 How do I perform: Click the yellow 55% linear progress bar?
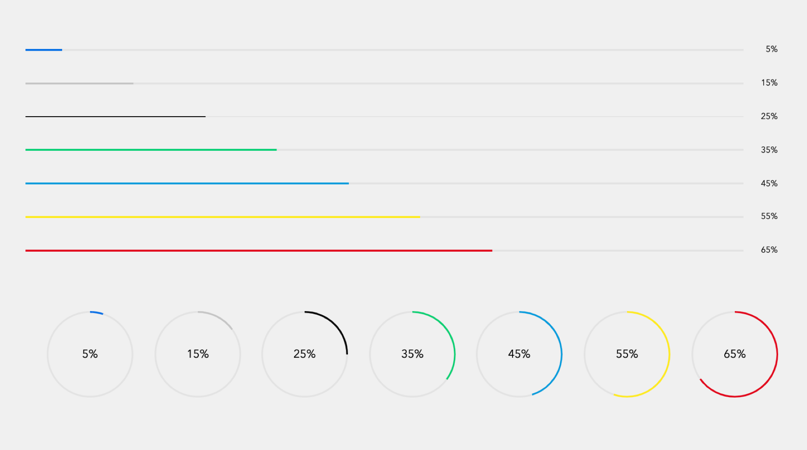[384, 217]
